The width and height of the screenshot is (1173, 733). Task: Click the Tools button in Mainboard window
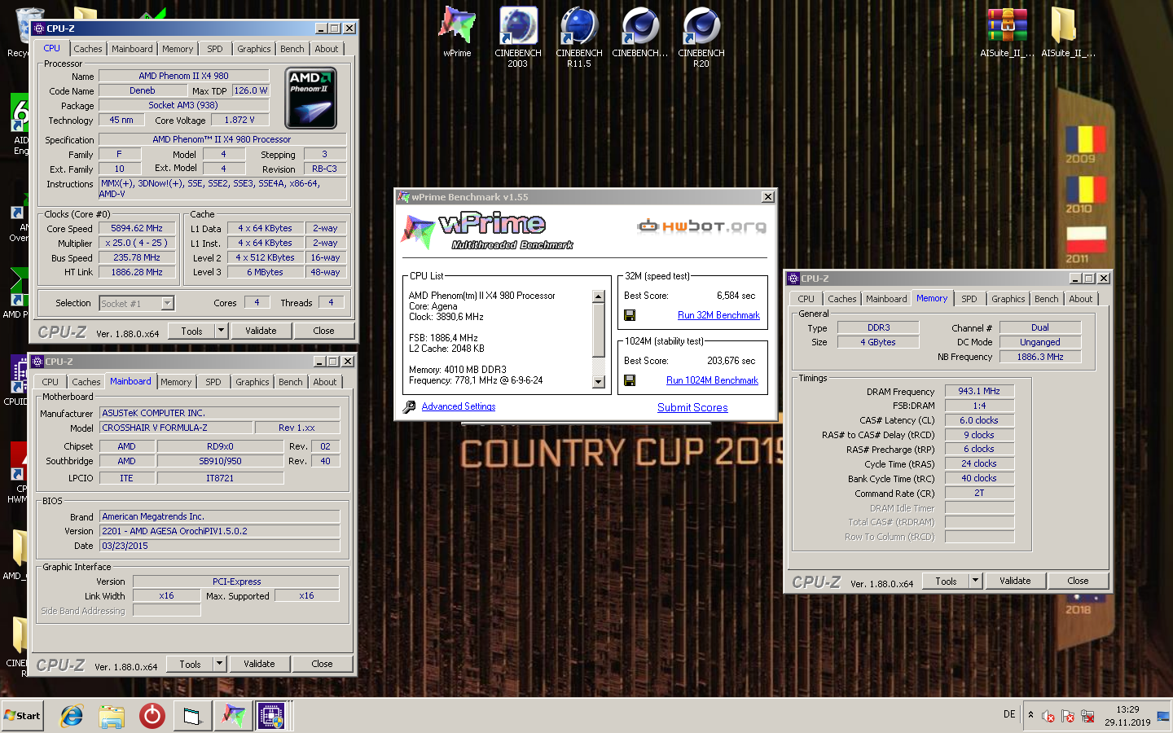tap(190, 664)
